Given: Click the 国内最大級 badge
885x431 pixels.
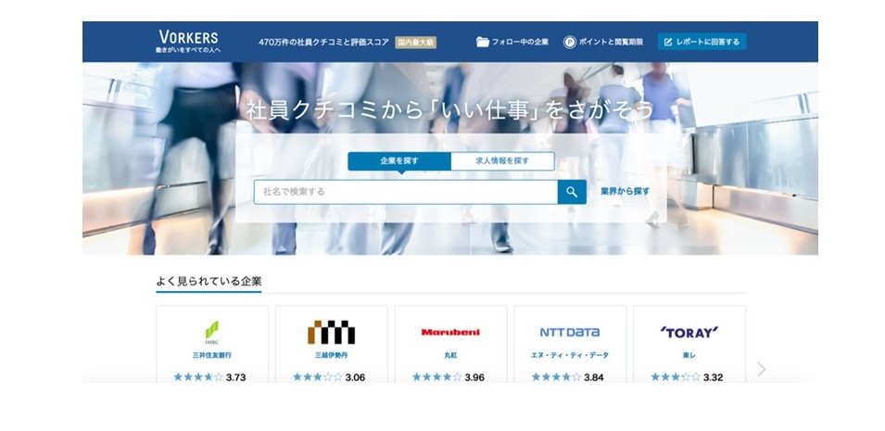Looking at the screenshot, I should 415,42.
